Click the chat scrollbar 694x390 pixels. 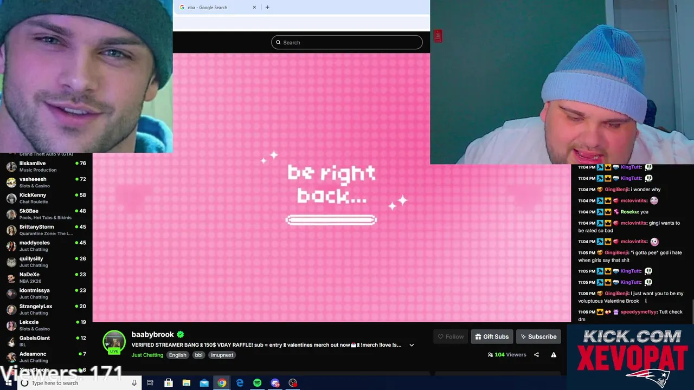coord(692,311)
